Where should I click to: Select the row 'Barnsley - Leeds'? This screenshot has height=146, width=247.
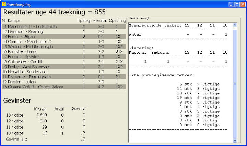64,52
